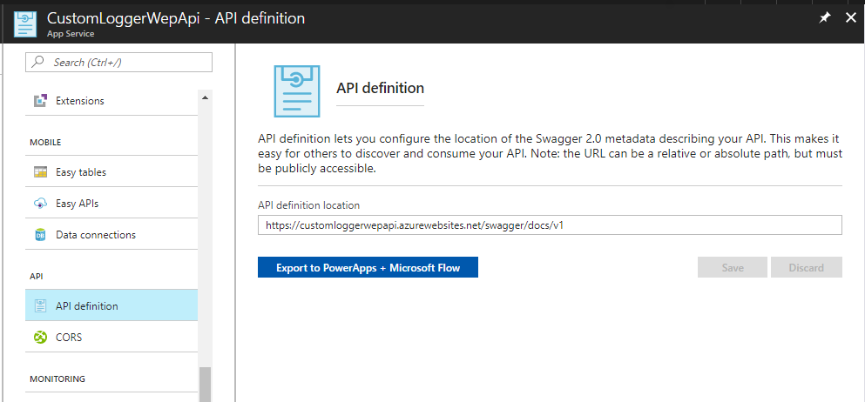865x402 pixels.
Task: Open Easy tables menu item
Action: pyautogui.click(x=112, y=172)
